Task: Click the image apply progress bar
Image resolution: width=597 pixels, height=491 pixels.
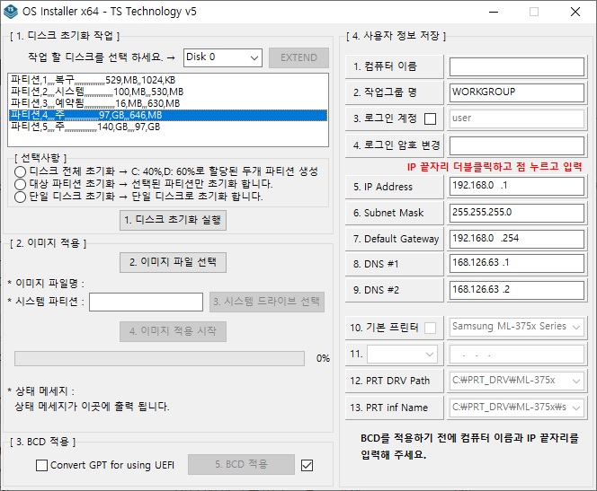Action: 159,358
